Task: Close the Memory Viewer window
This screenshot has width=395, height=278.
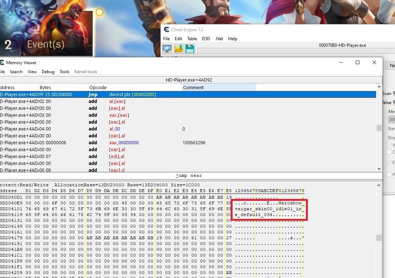Action: 374,63
